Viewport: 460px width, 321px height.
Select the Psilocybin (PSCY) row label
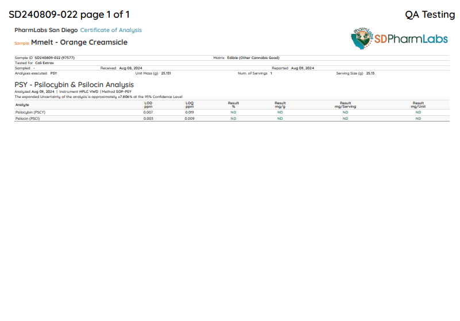coord(30,112)
